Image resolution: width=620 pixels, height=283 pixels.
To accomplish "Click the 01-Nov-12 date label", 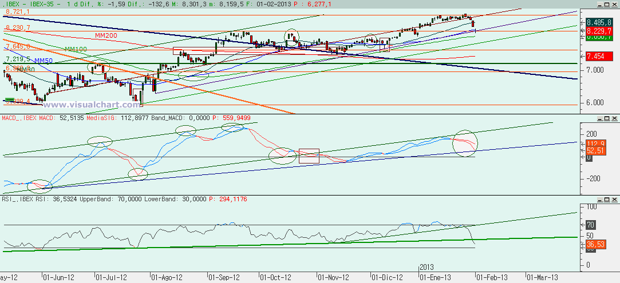I will click(x=334, y=277).
